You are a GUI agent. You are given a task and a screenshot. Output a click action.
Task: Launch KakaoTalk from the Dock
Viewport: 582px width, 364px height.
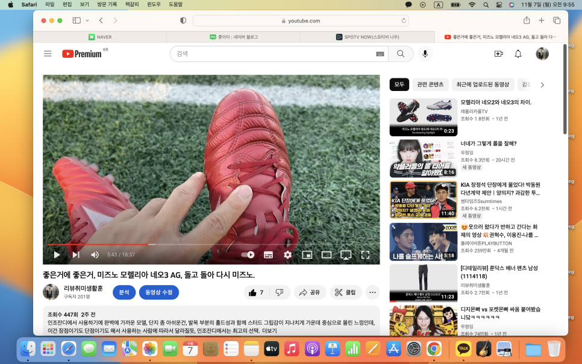click(463, 349)
